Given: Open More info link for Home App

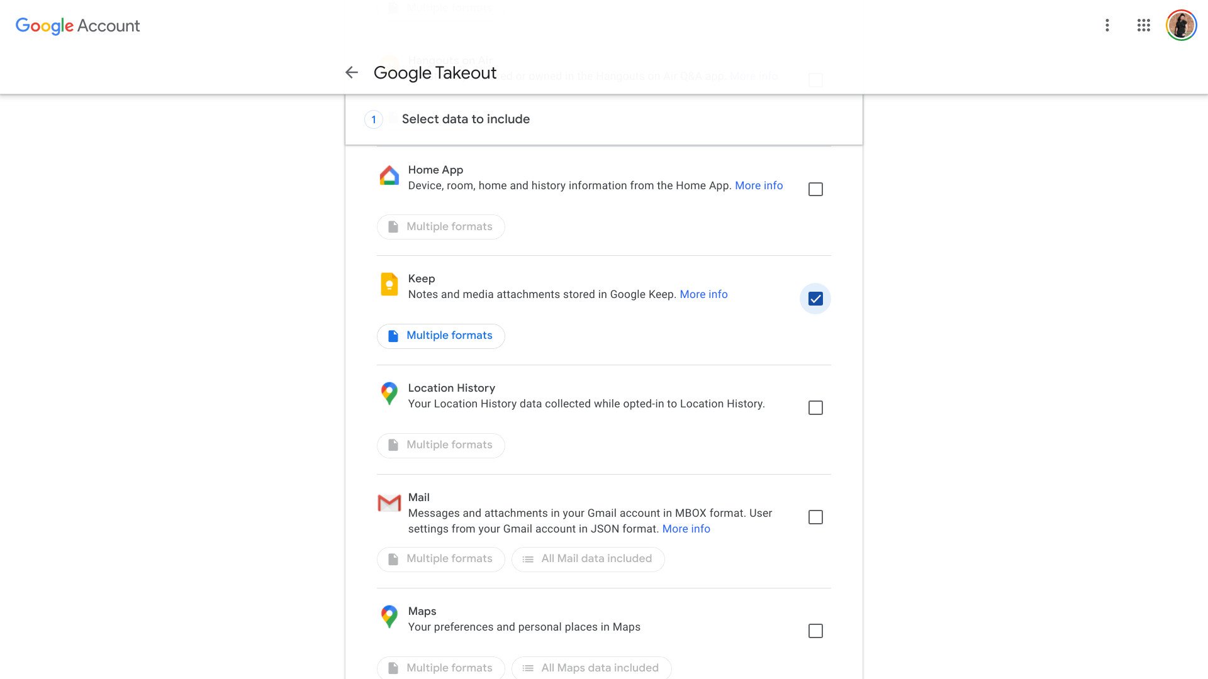Looking at the screenshot, I should click(759, 185).
